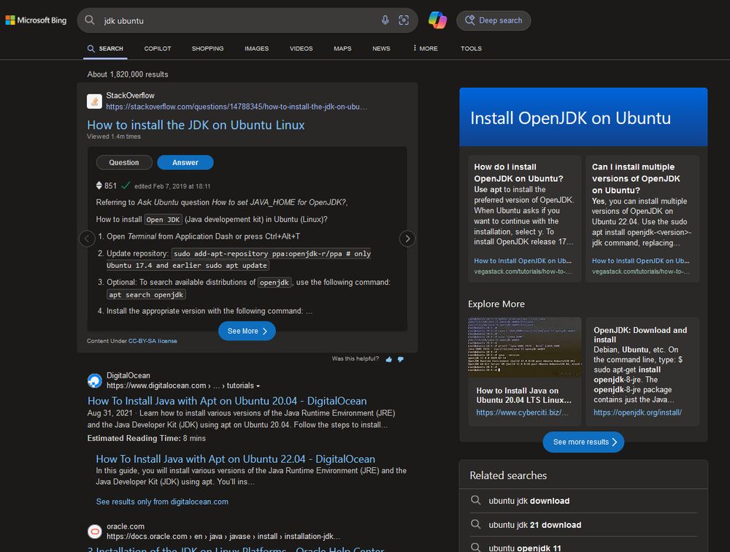The height and width of the screenshot is (552, 730).
Task: Open the openjdk.org/install URL link
Action: (x=637, y=413)
